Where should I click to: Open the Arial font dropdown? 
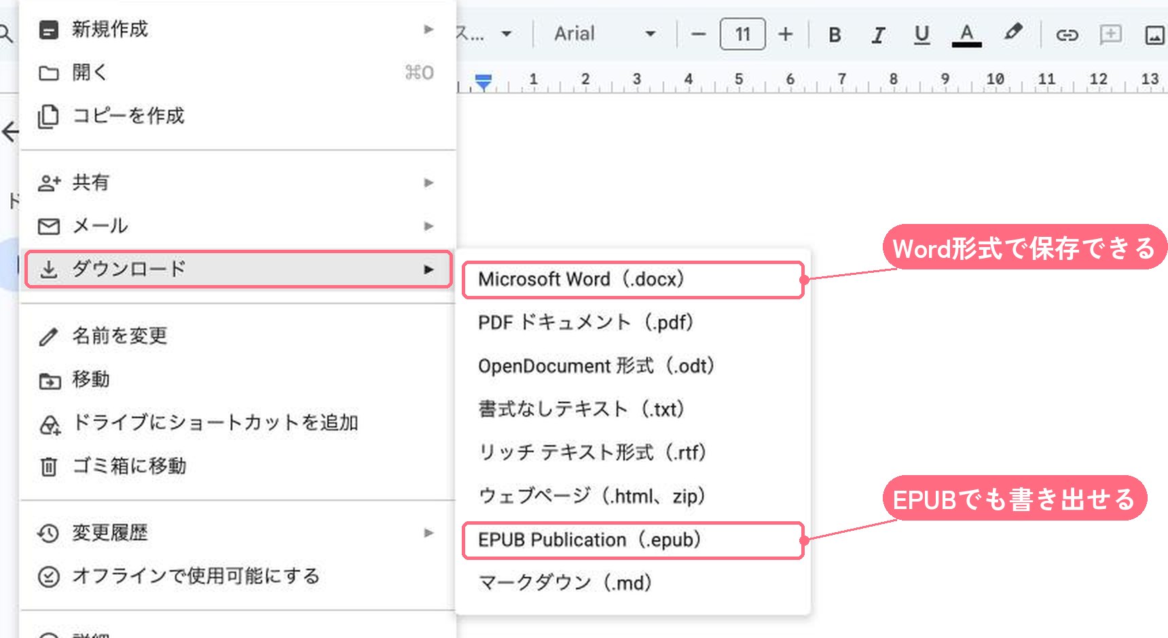click(604, 34)
